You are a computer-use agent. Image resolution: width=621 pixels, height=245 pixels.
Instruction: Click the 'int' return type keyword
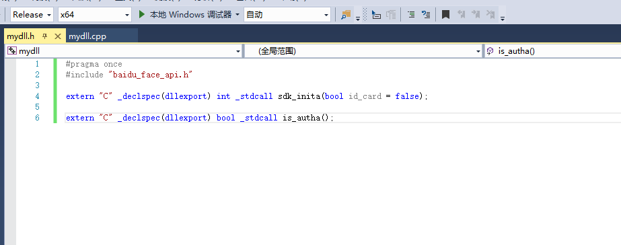223,96
